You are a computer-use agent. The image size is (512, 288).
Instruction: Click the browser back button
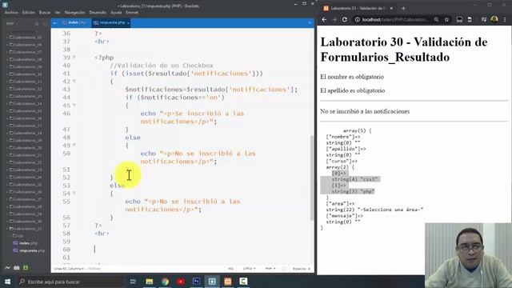(324, 19)
